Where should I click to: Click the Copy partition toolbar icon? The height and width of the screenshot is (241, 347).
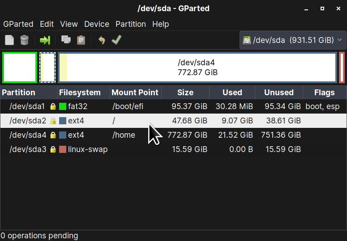coord(66,40)
